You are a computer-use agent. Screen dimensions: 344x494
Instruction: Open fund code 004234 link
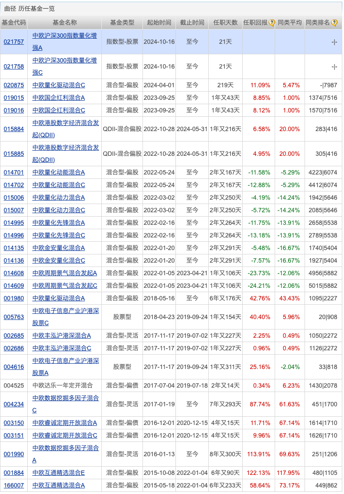(13, 404)
